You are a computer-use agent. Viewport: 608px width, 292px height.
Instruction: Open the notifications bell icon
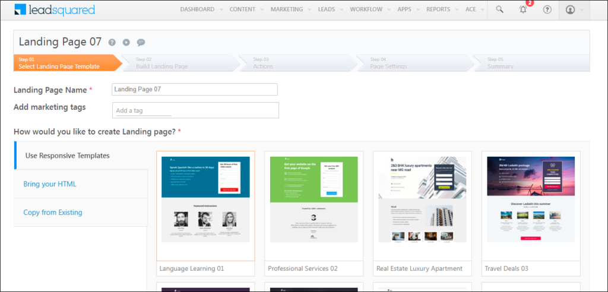pos(524,9)
